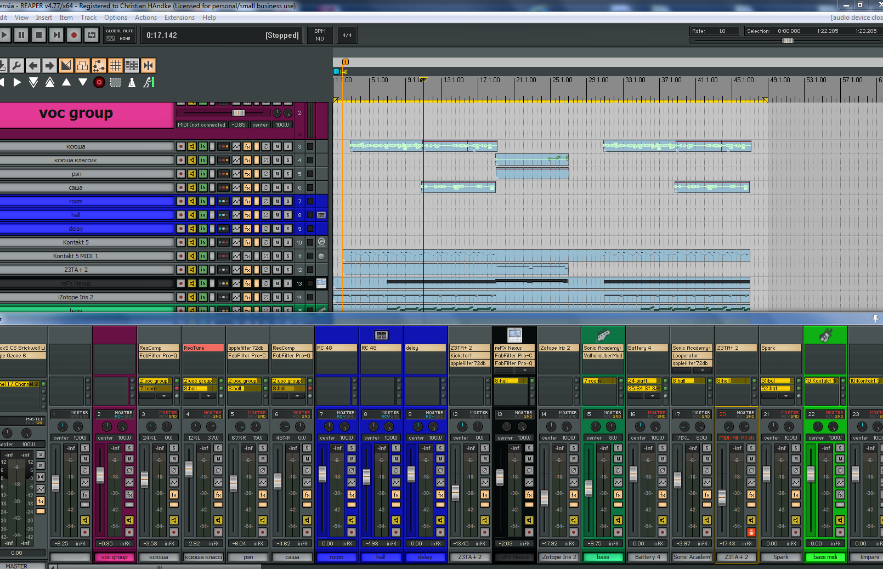Open record input 'in' menu on ксюша классик

203,160
